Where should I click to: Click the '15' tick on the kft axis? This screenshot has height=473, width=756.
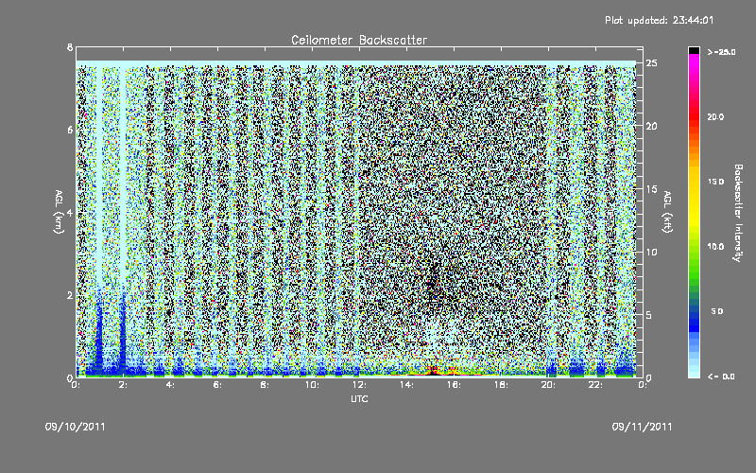click(652, 188)
